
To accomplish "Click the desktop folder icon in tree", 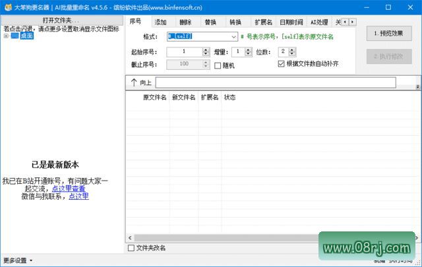I will 15,36.
